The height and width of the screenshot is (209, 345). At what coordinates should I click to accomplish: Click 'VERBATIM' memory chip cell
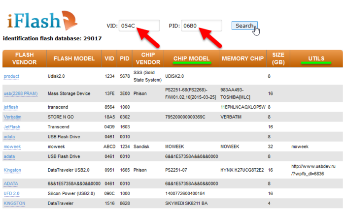click(231, 117)
